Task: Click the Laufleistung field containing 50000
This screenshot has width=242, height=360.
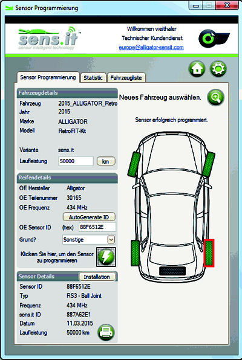Action: (x=76, y=161)
